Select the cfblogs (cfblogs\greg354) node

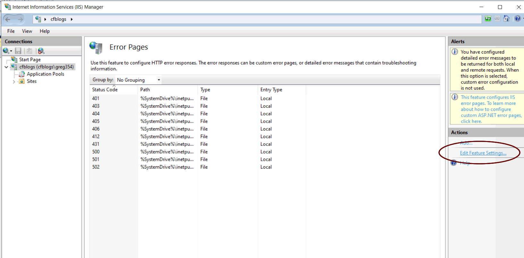pos(46,67)
